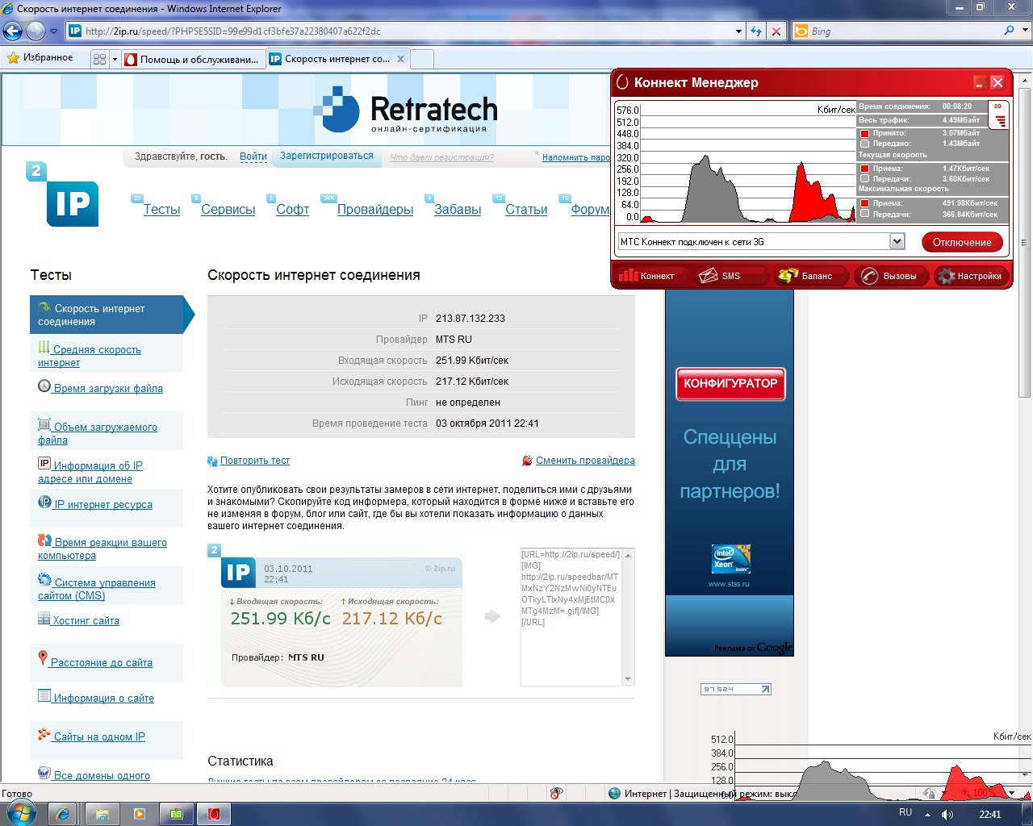Open the Quick Tabs grid icon
The height and width of the screenshot is (826, 1033).
(99, 59)
